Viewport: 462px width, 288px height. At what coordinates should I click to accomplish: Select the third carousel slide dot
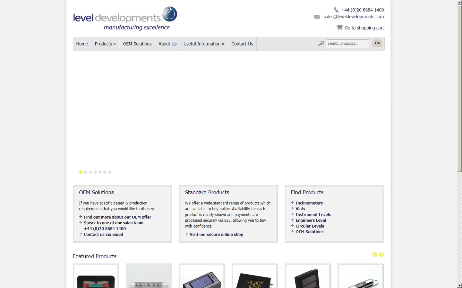tap(90, 172)
